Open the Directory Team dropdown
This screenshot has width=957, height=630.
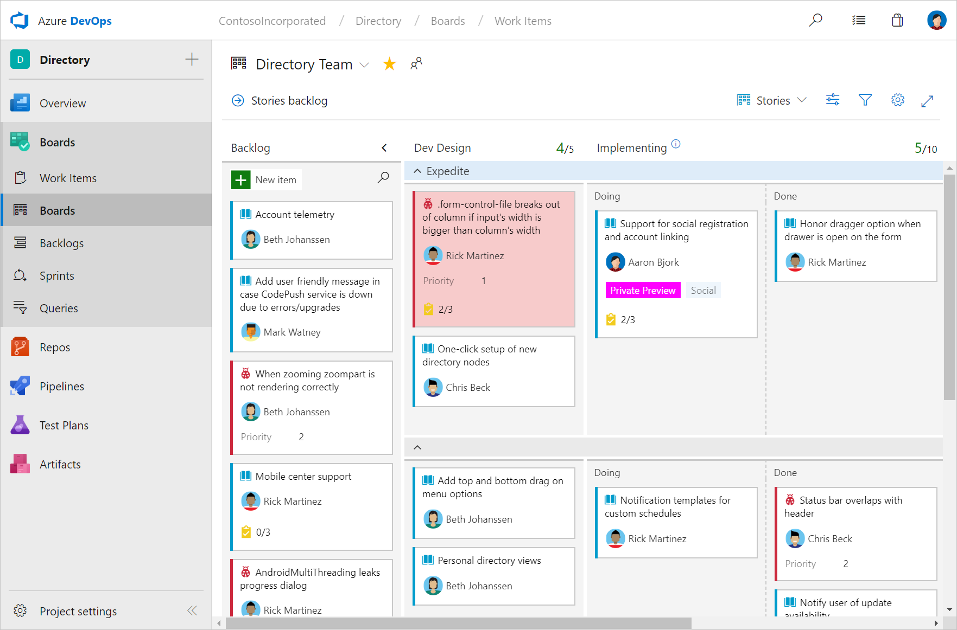(365, 65)
